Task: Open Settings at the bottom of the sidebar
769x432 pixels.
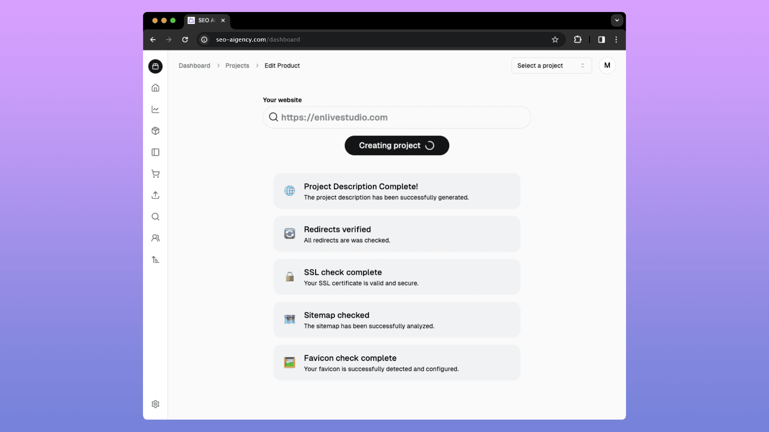Action: (155, 404)
